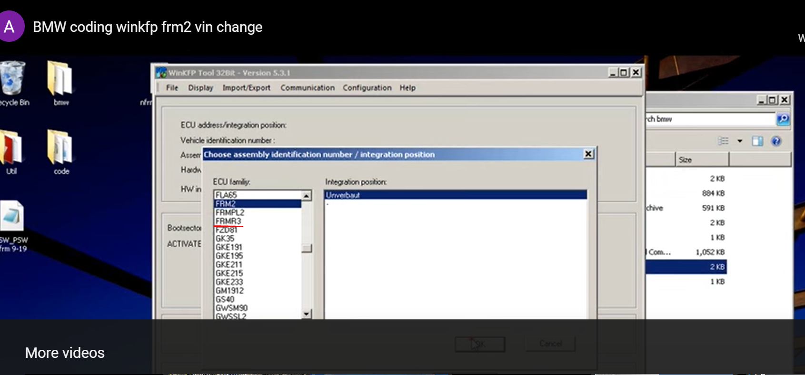Screen dimensions: 805x375
Task: Select Unverbaut integration position
Action: click(456, 195)
